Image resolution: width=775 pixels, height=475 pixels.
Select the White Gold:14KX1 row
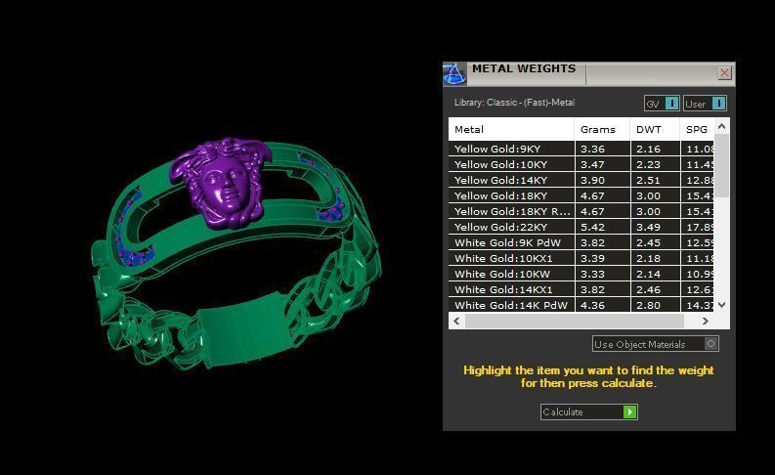point(581,289)
